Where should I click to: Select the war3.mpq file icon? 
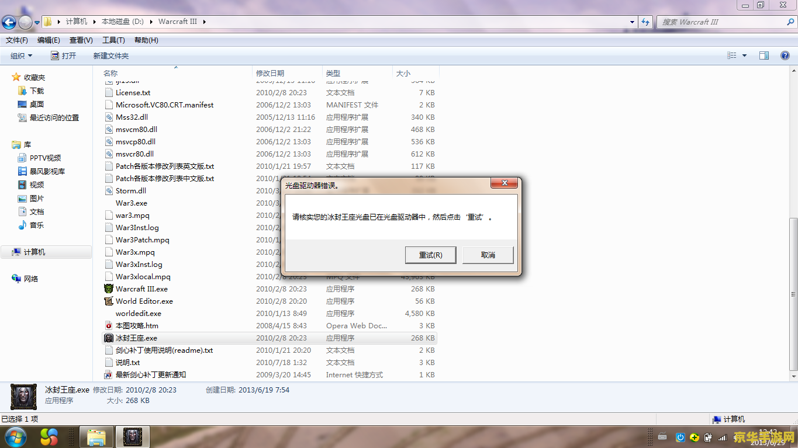pyautogui.click(x=109, y=215)
